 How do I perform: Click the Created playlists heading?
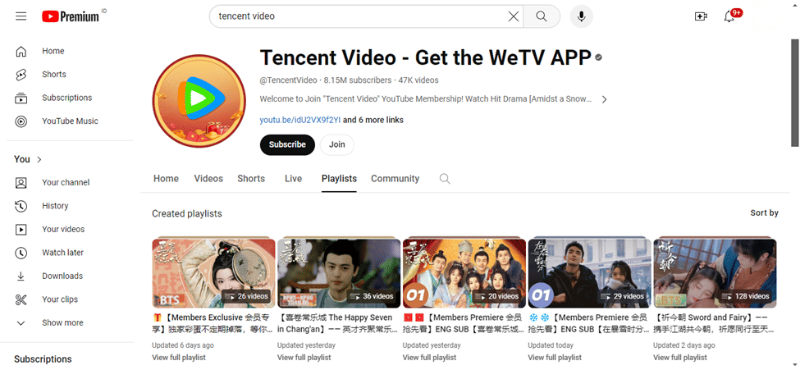pos(187,214)
